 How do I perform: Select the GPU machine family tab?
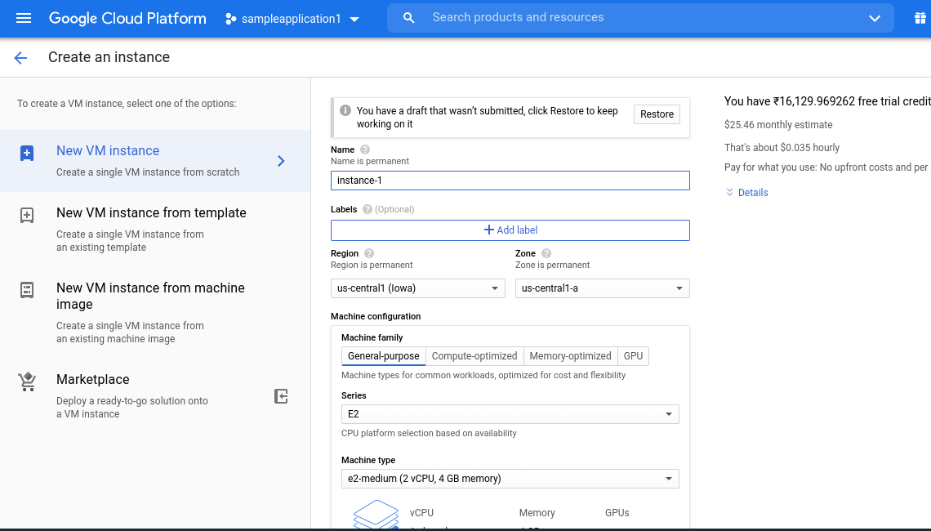coord(633,356)
